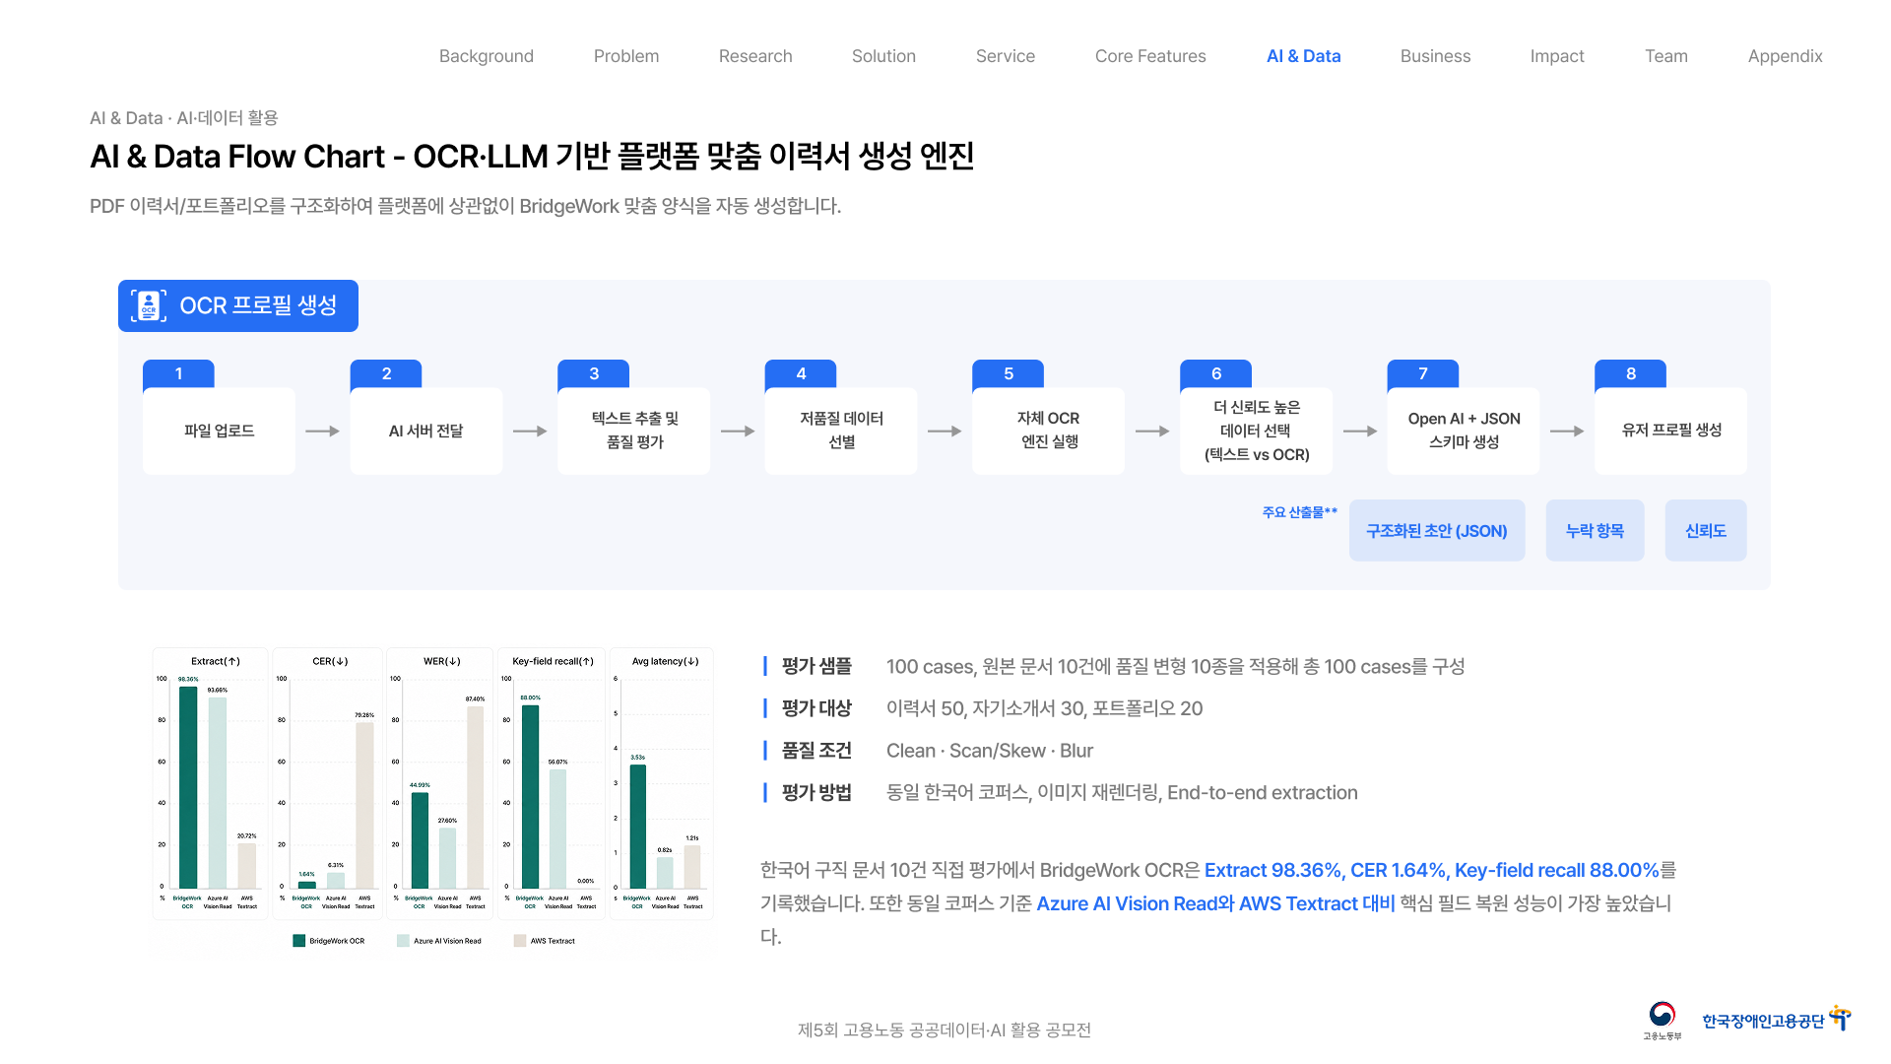Click the 평가 방법 label
Viewport: 1891px width, 1064px height.
click(816, 792)
